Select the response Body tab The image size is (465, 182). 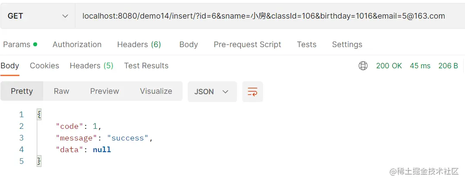coord(10,66)
